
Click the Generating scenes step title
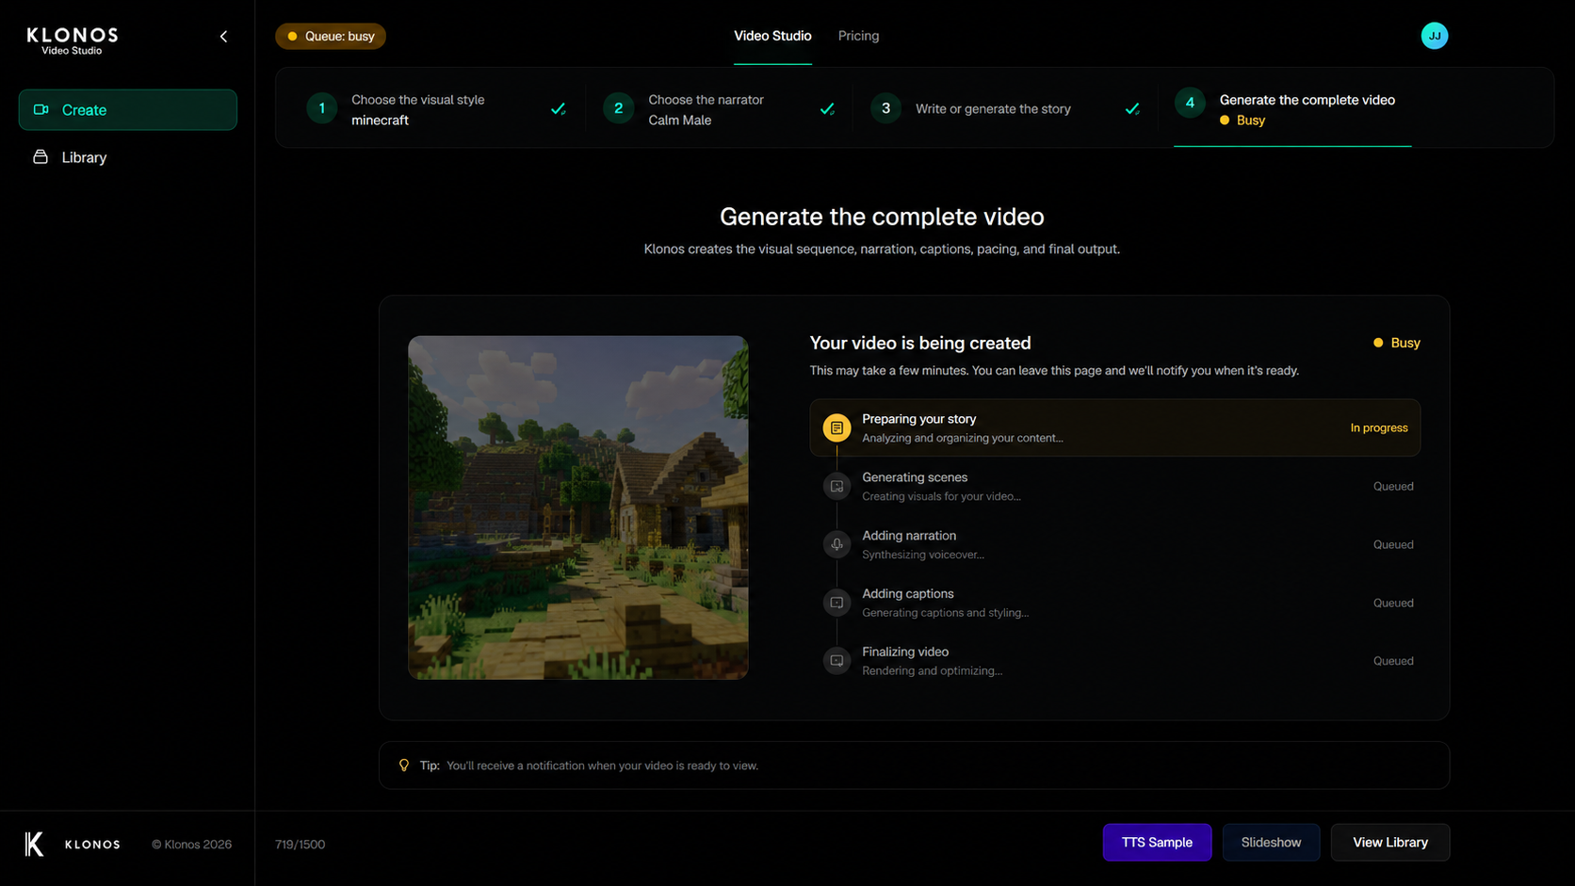[x=915, y=477]
